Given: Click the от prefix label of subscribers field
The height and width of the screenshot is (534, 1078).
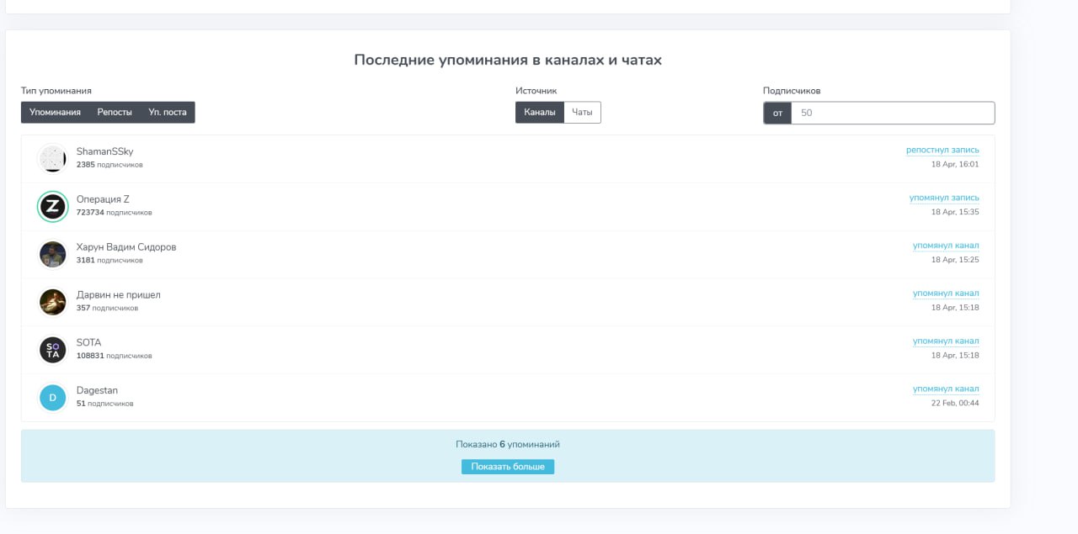Looking at the screenshot, I should pos(777,113).
